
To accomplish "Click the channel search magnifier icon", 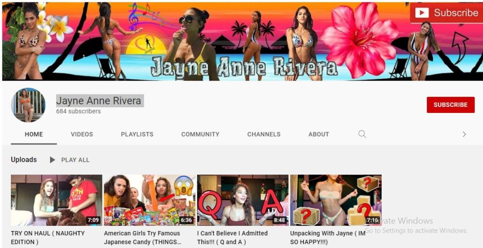I will click(362, 134).
